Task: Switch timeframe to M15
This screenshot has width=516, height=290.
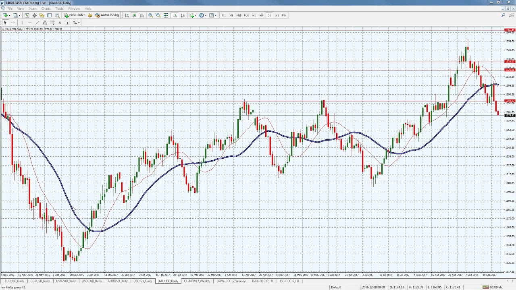Action: tap(239, 15)
